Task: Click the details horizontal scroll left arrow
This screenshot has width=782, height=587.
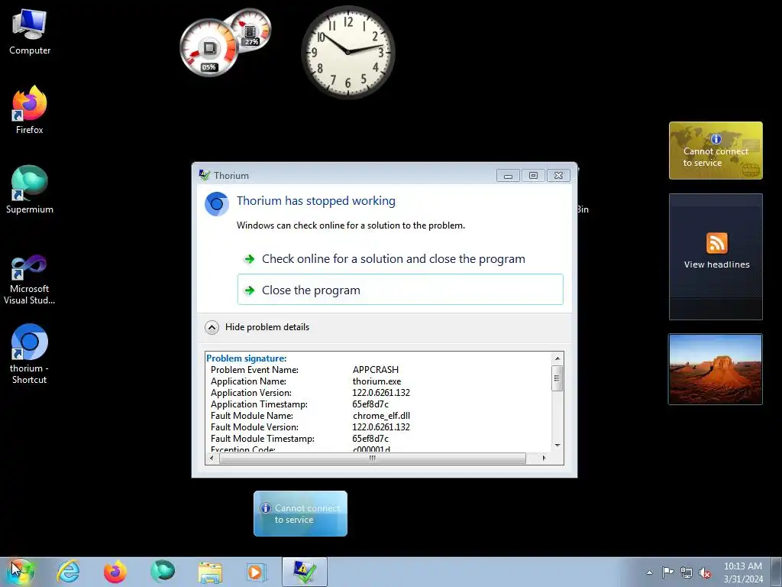Action: [212, 458]
